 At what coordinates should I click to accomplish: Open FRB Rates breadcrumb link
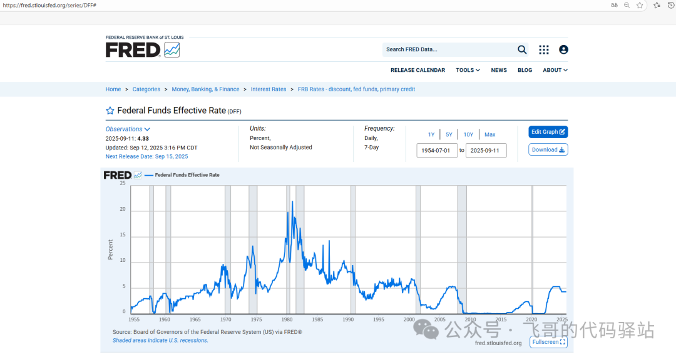(356, 89)
